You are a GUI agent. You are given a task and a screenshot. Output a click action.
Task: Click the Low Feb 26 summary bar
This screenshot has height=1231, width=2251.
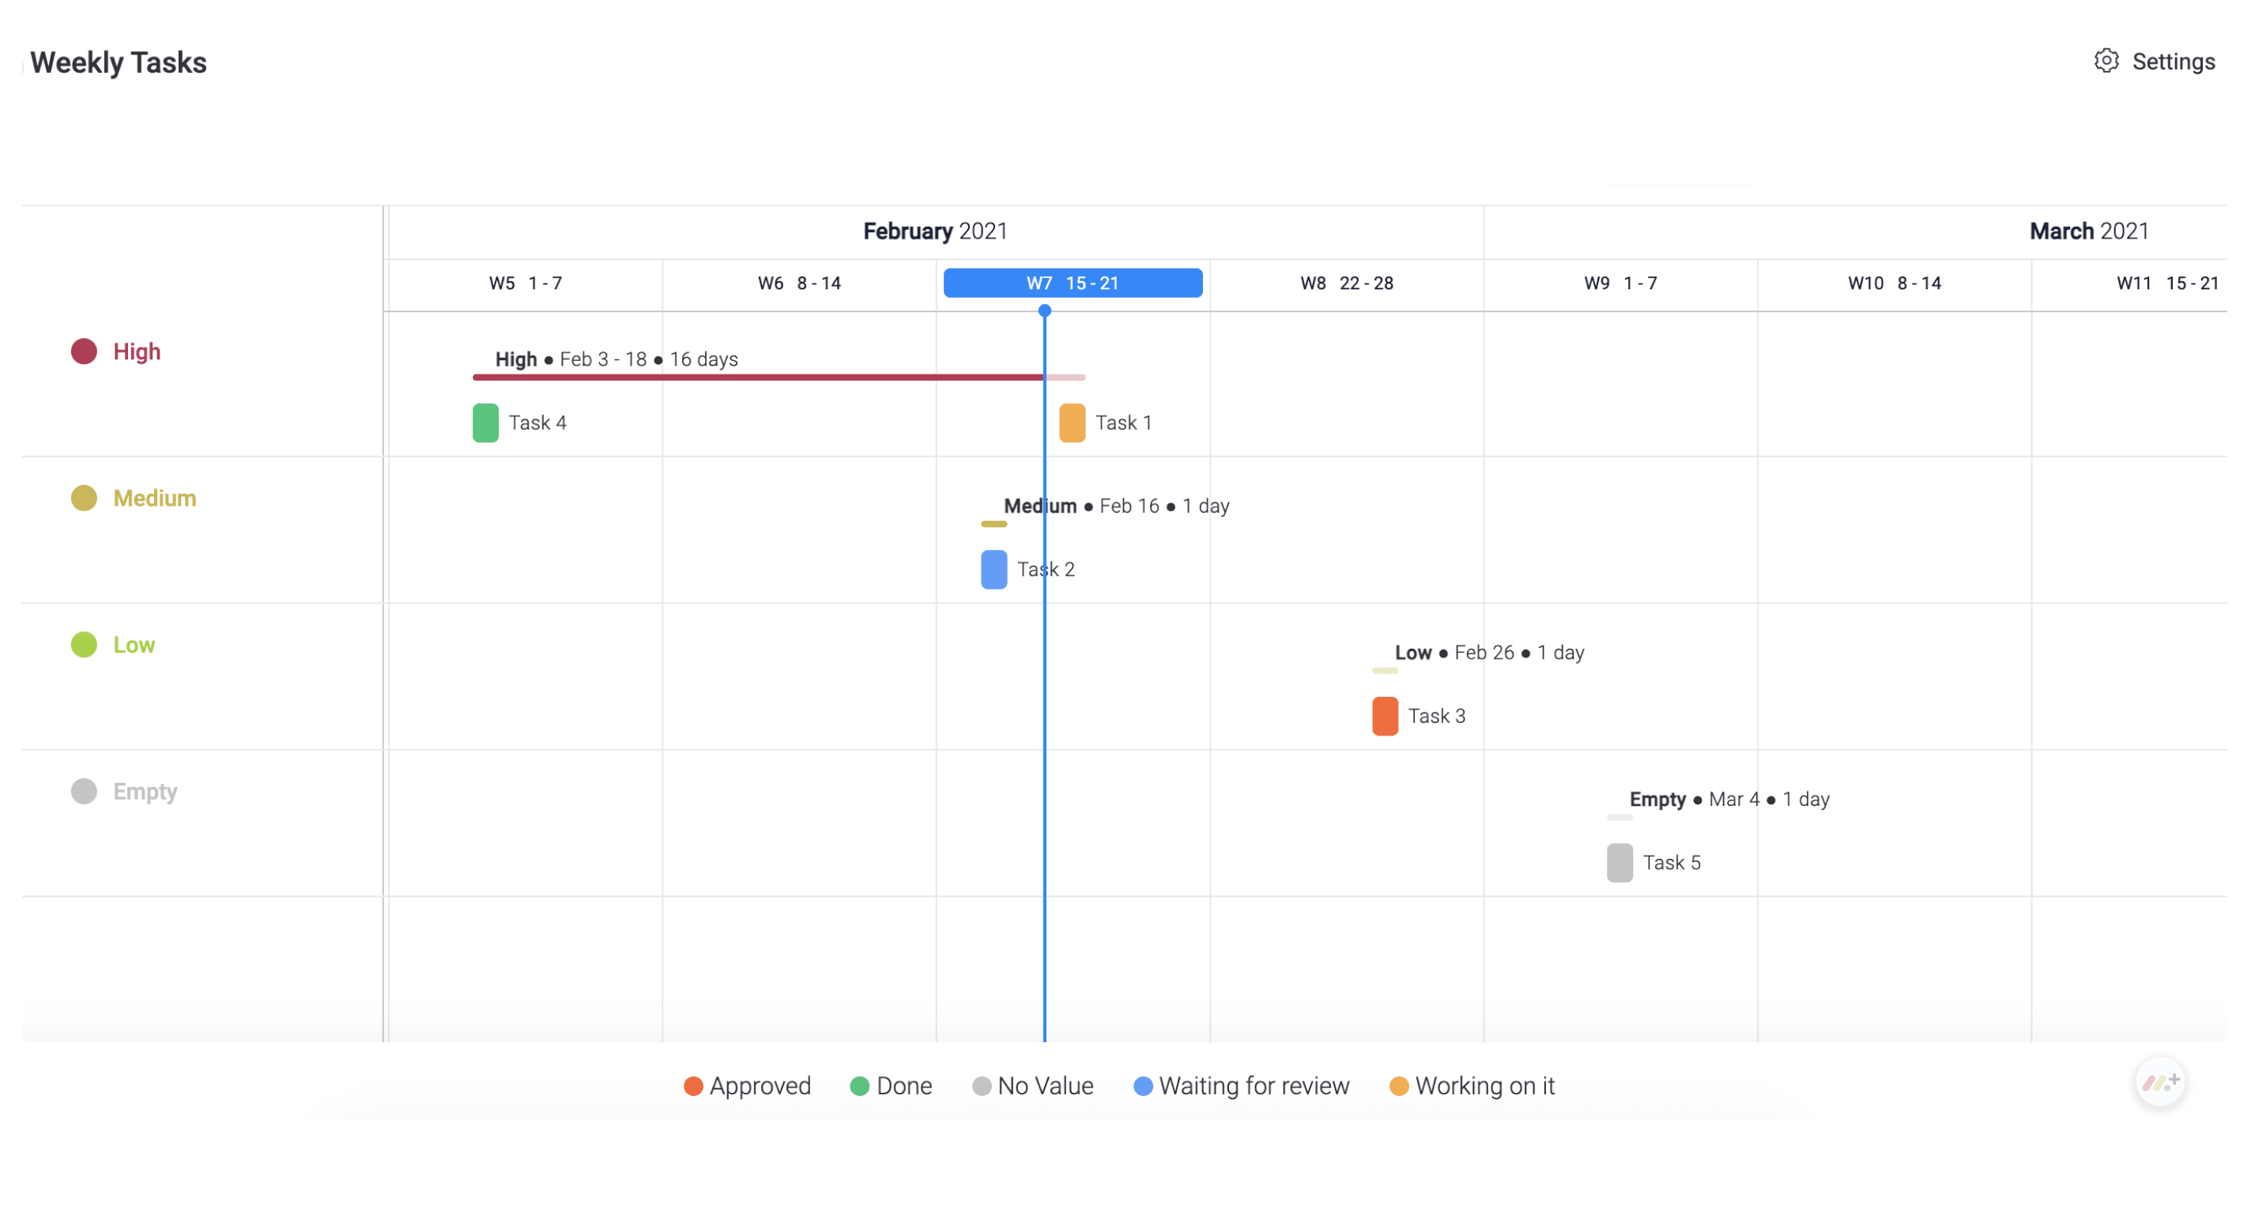(x=1385, y=671)
